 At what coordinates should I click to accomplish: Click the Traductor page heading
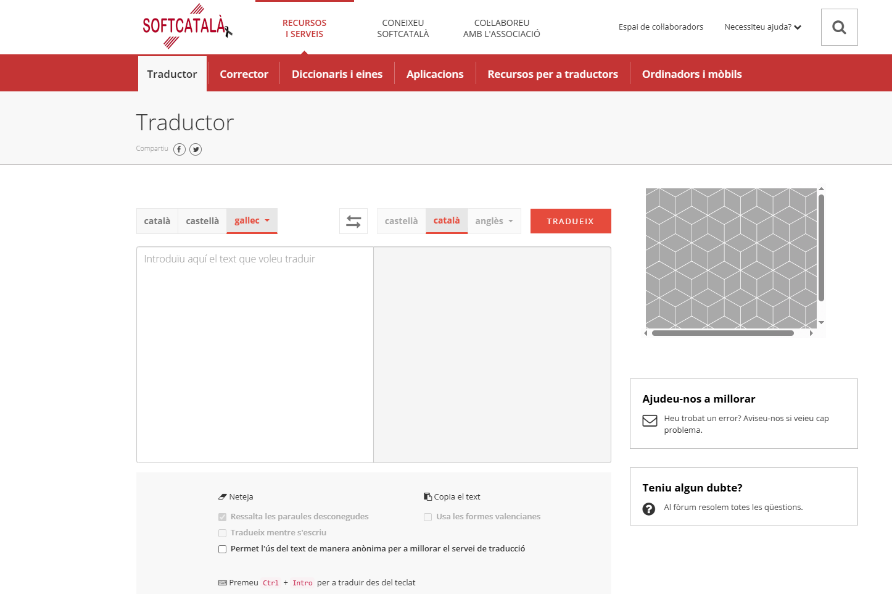tap(185, 122)
